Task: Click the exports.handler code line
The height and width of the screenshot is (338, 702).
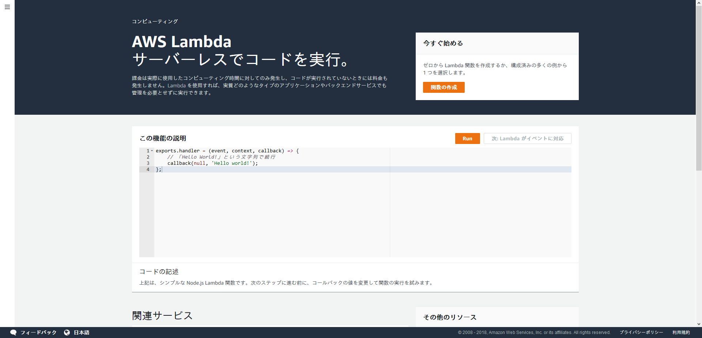Action: coord(227,151)
